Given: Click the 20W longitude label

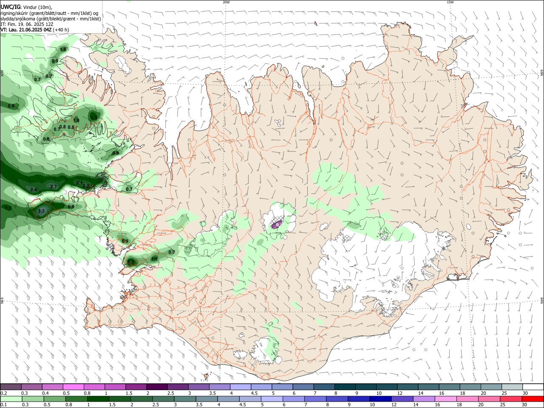Looking at the screenshot, I should (x=226, y=2).
